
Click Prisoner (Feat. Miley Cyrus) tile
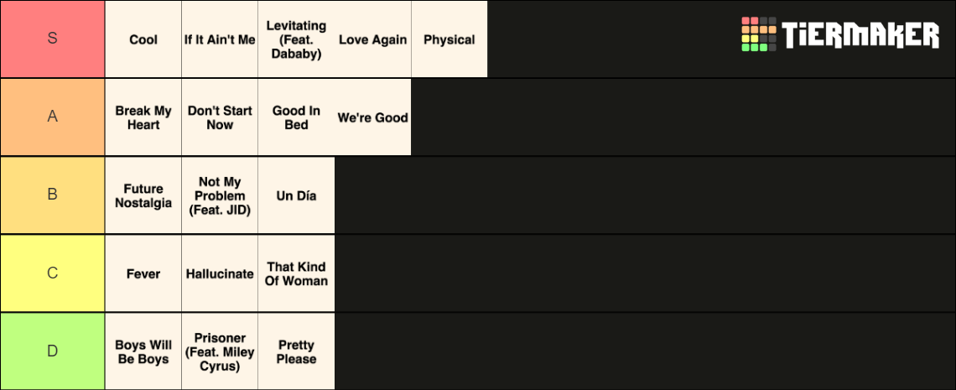click(x=220, y=351)
